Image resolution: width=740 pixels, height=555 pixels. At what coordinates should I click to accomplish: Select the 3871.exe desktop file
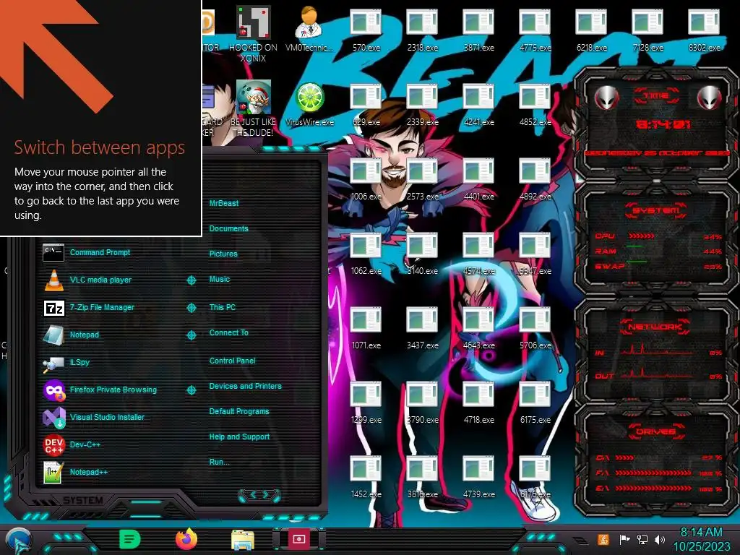pos(478,29)
